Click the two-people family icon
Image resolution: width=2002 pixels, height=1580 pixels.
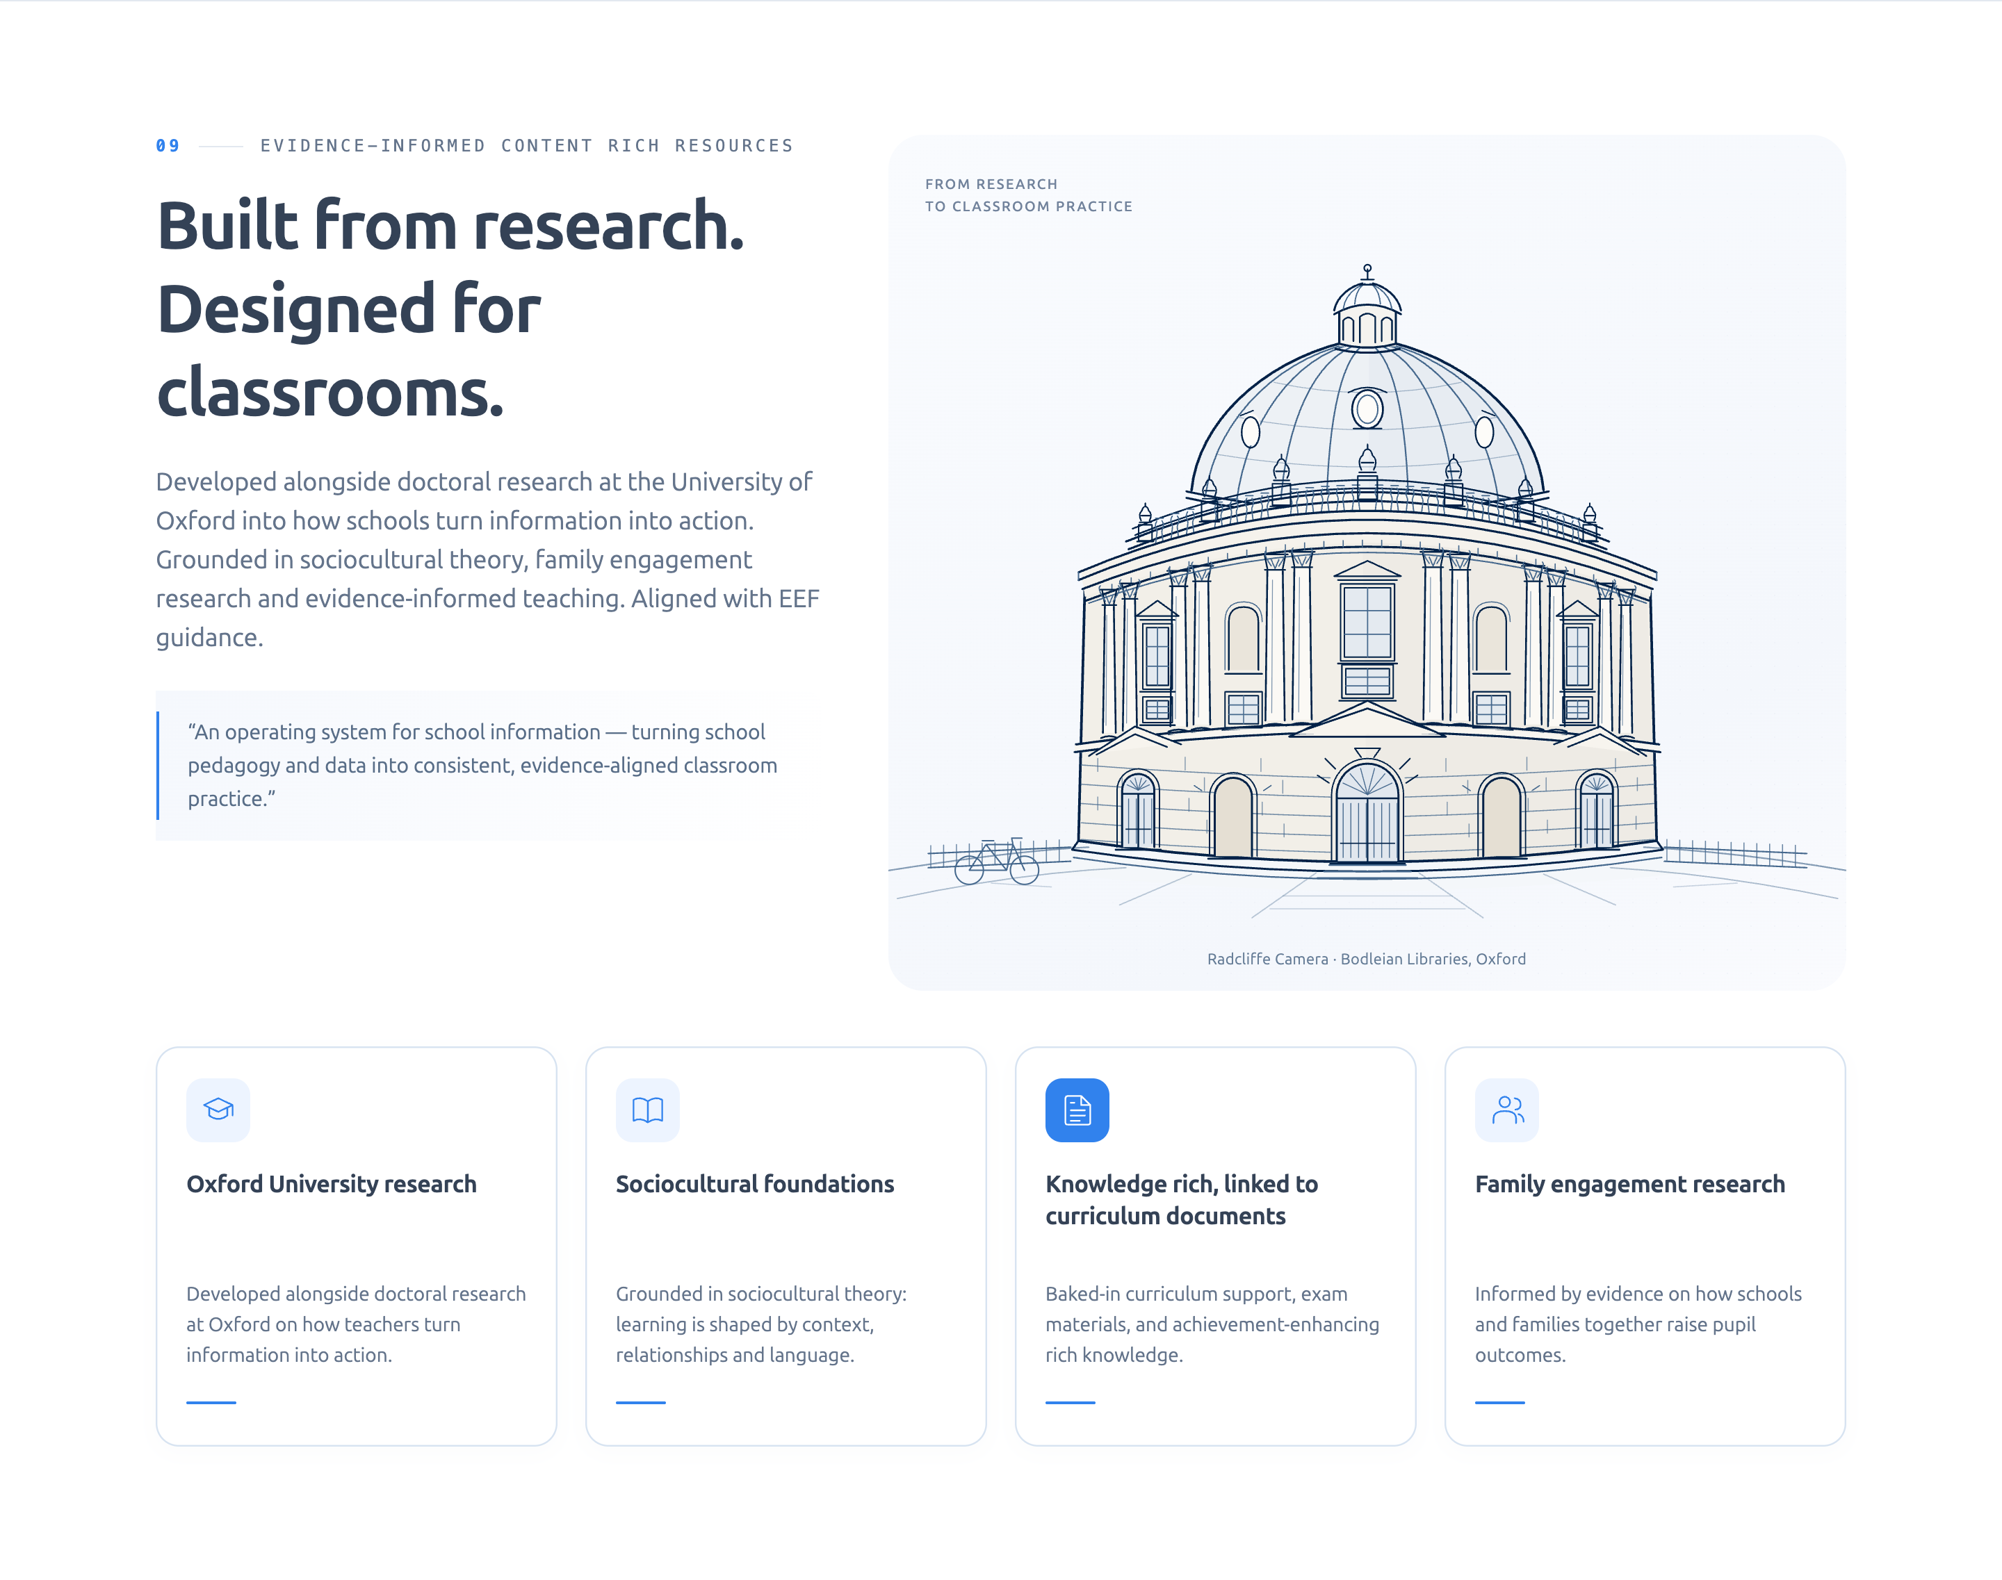(1507, 1109)
